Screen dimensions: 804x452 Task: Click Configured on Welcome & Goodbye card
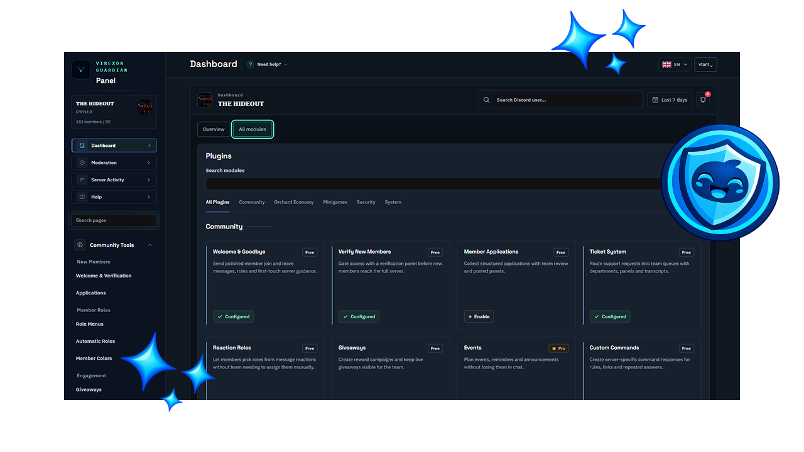(x=233, y=316)
